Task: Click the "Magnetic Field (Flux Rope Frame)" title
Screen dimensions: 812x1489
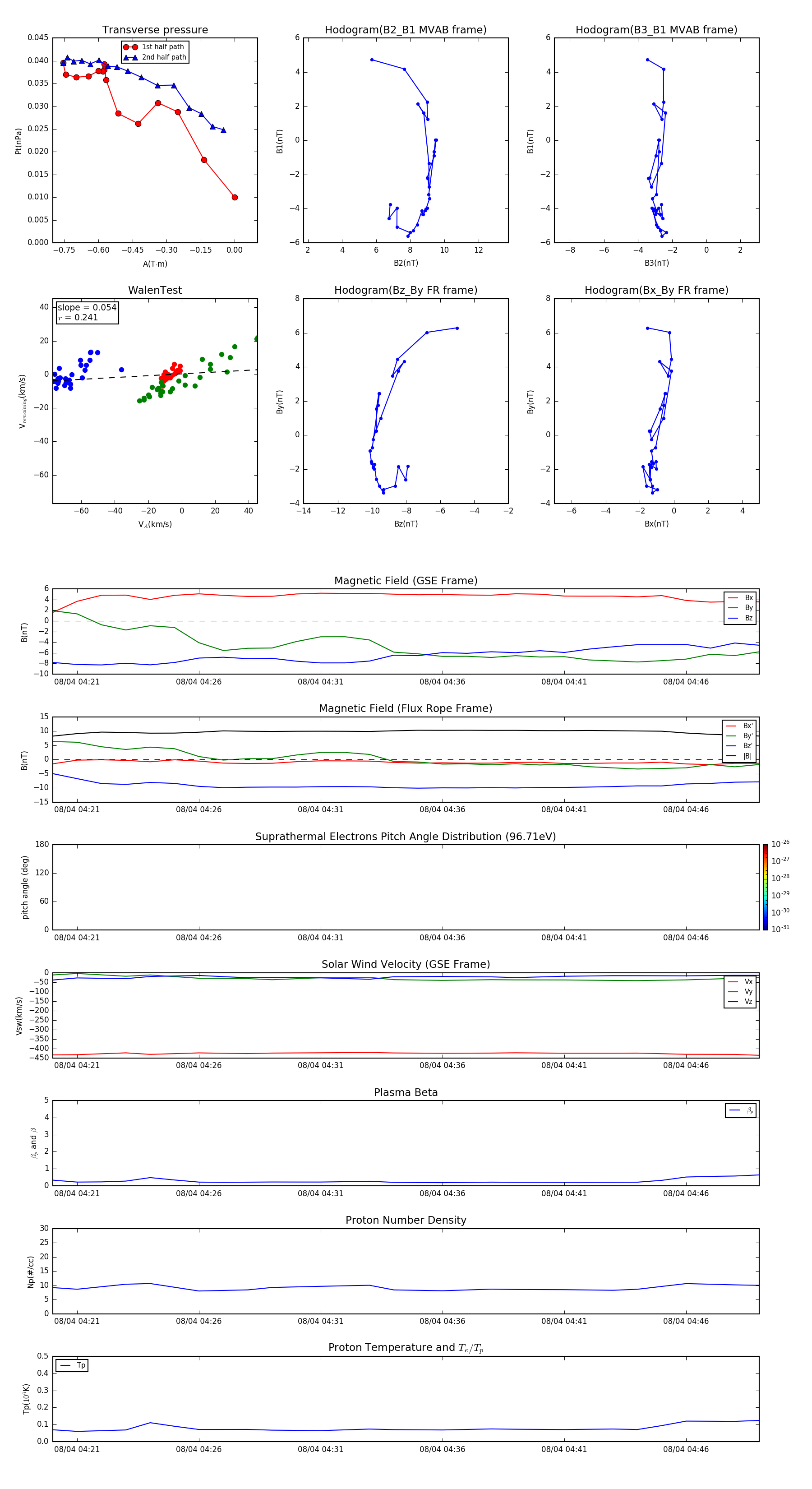Action: [406, 709]
